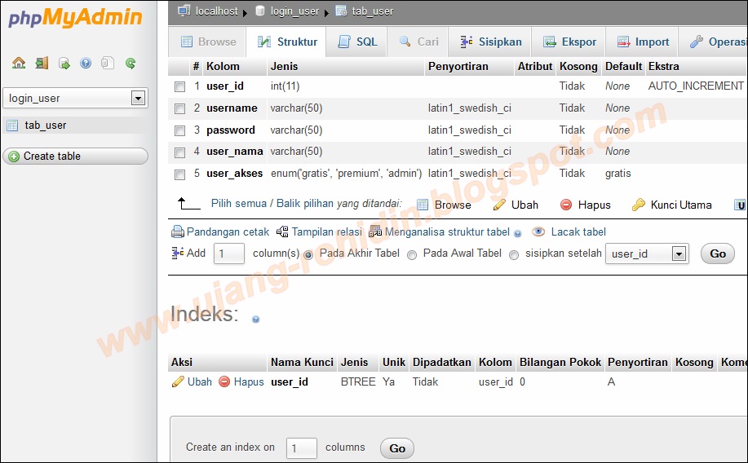Select sisipkan setelah radio button
Screen dimensions: 748x463
point(514,255)
